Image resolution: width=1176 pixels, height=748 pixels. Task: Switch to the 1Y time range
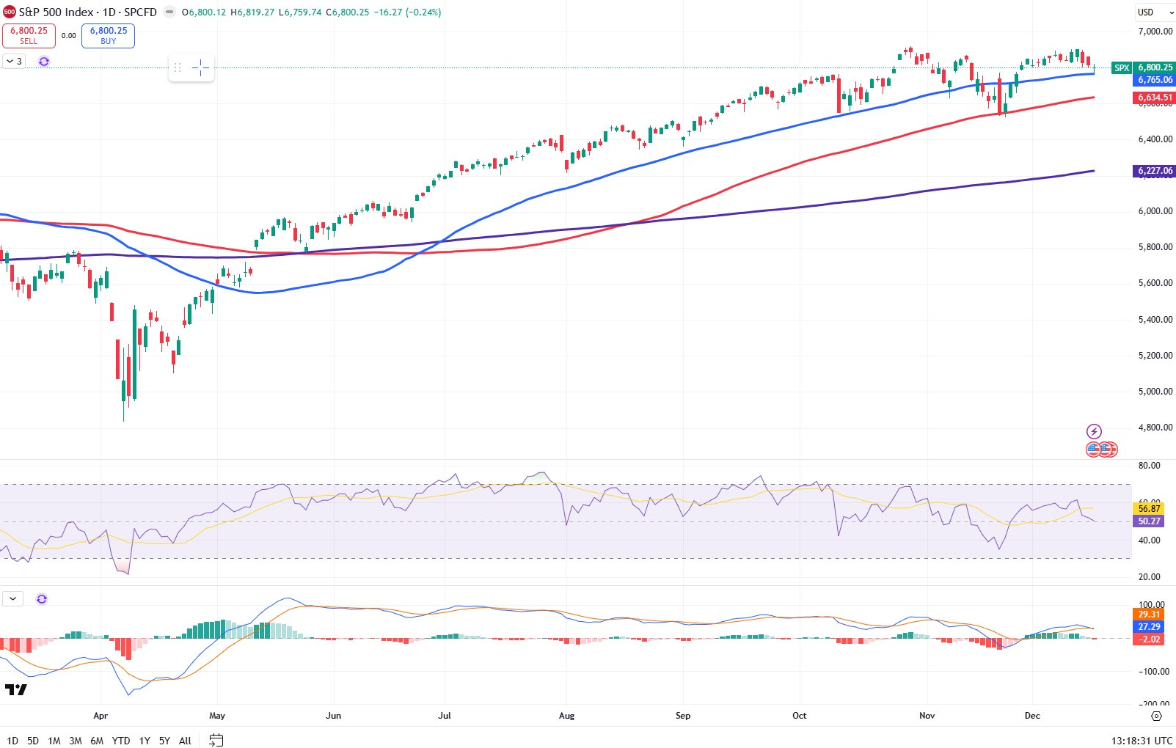click(145, 741)
